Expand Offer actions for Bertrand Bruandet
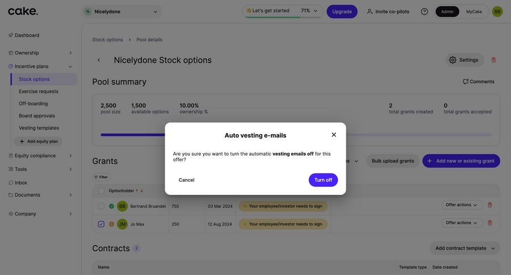The width and height of the screenshot is (511, 275). 462,205
